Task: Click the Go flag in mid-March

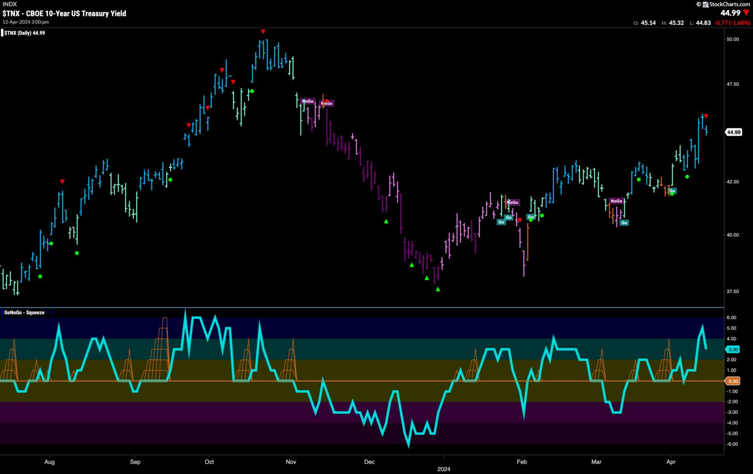Action: pos(624,223)
